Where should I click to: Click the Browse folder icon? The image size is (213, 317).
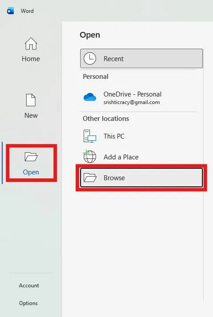90,178
